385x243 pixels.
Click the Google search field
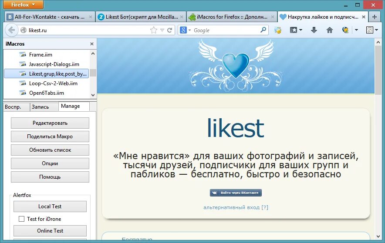226,30
